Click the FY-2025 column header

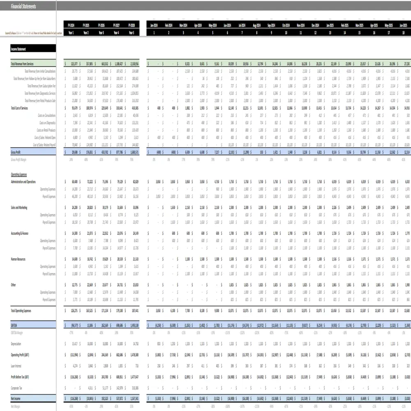coord(86,25)
